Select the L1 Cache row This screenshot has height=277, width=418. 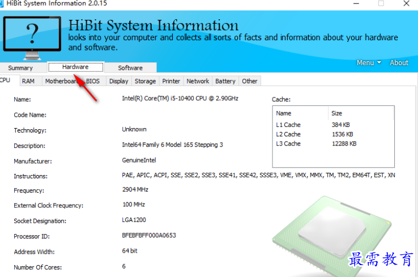click(x=333, y=125)
